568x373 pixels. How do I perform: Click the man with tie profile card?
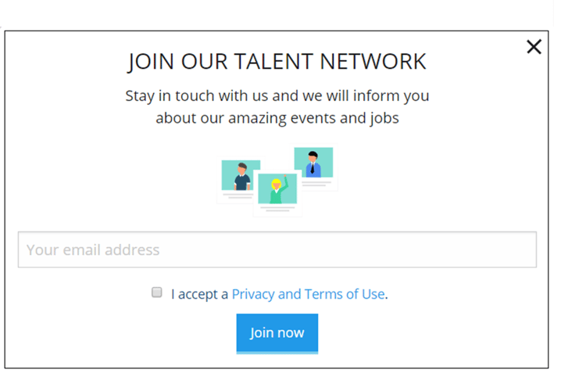tap(315, 167)
